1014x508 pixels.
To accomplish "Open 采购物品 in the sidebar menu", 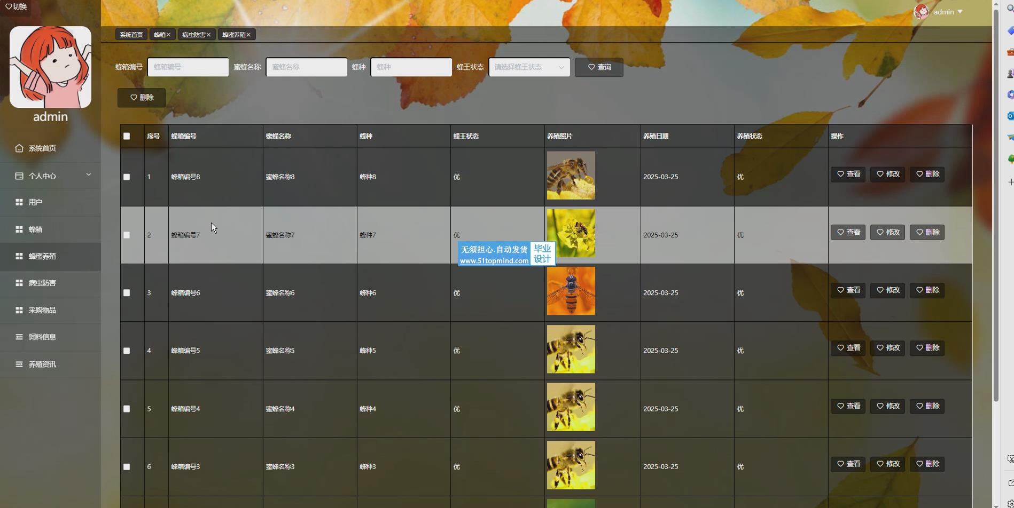I will (x=42, y=310).
